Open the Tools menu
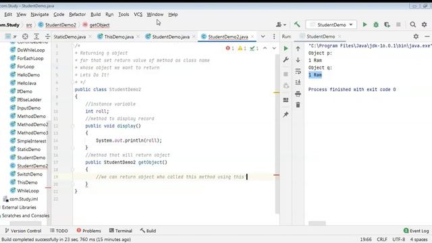 point(124,14)
